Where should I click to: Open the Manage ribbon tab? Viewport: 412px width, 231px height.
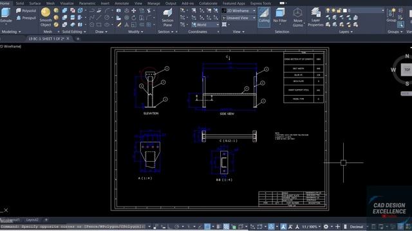tap(153, 3)
